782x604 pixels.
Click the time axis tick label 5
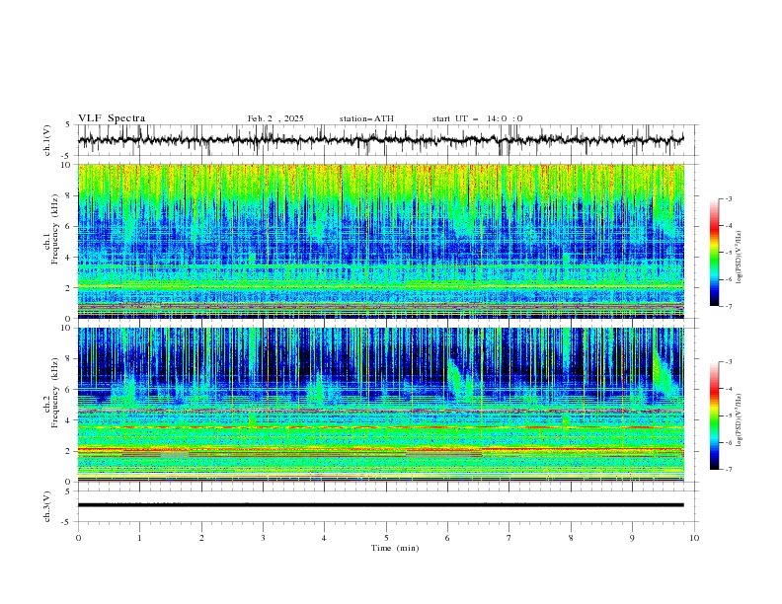coord(386,538)
